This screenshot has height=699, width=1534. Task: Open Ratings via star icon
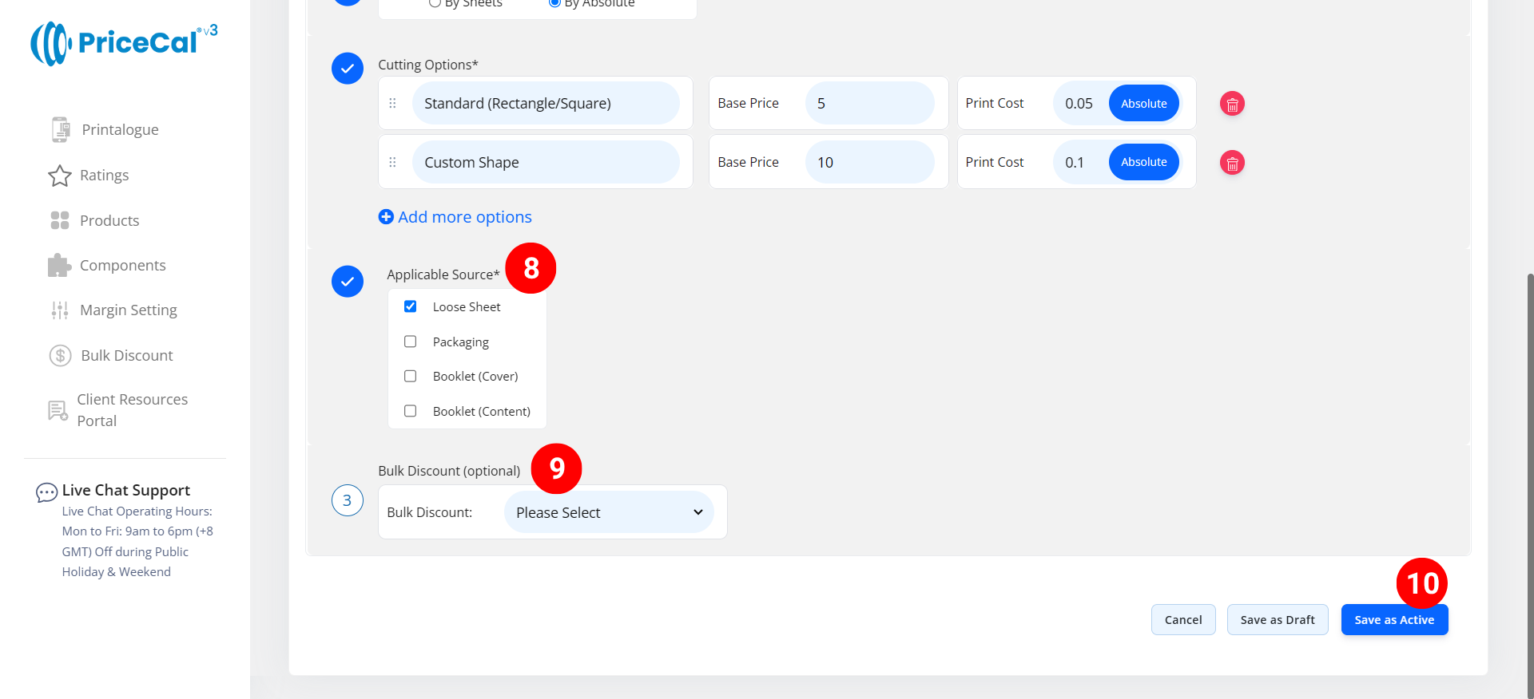[x=60, y=176]
